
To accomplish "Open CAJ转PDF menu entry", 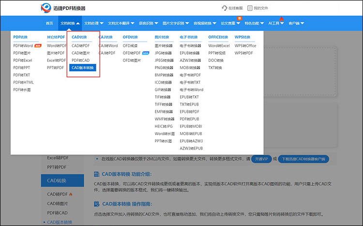I will pyautogui.click(x=107, y=53).
